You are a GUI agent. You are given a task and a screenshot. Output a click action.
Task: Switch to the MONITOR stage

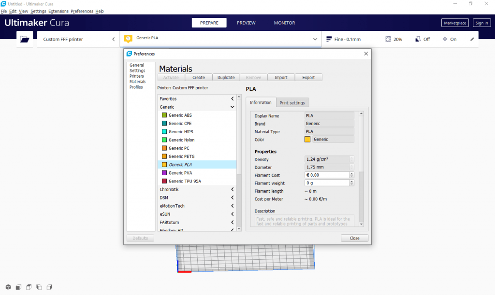(x=284, y=23)
